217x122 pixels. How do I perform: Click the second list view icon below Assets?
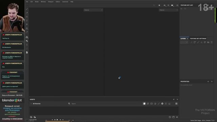tap(35, 117)
